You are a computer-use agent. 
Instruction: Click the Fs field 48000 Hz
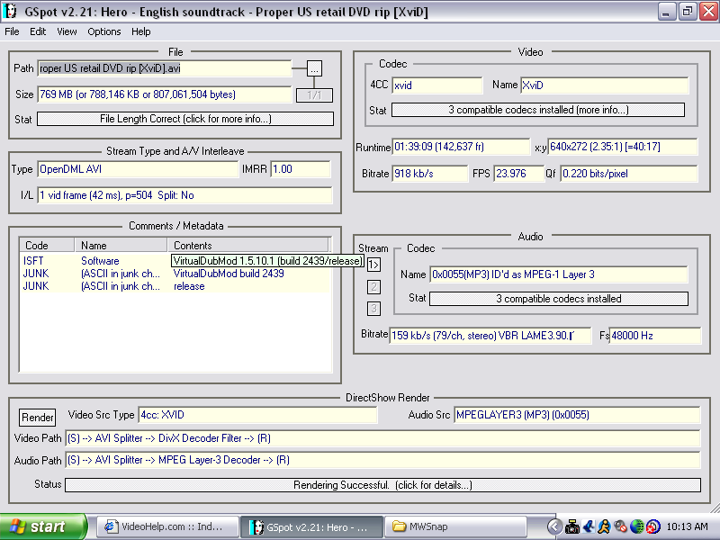(655, 336)
